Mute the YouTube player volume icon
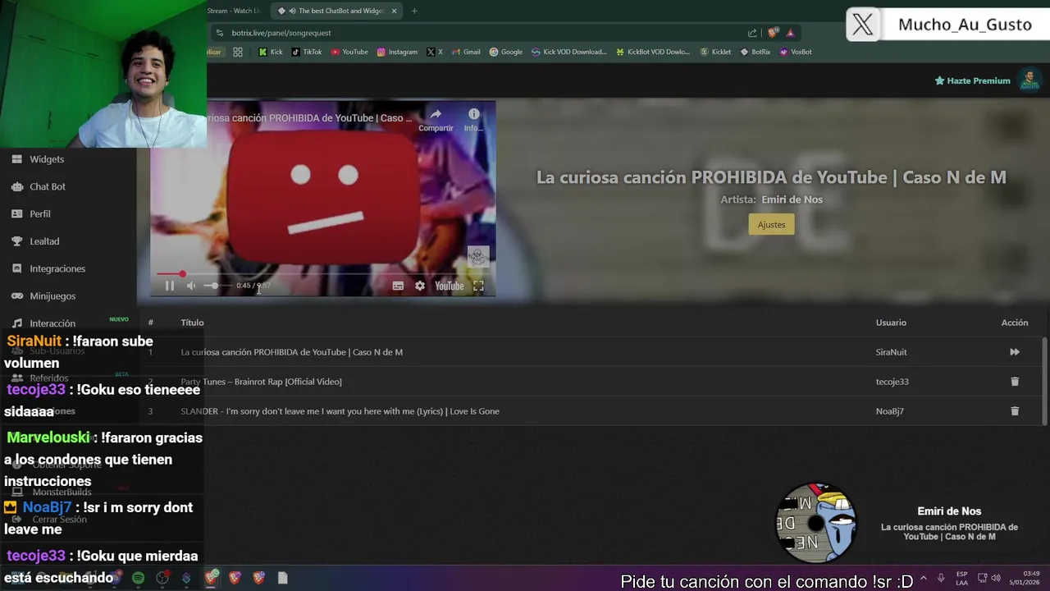Viewport: 1050px width, 591px height. (191, 286)
